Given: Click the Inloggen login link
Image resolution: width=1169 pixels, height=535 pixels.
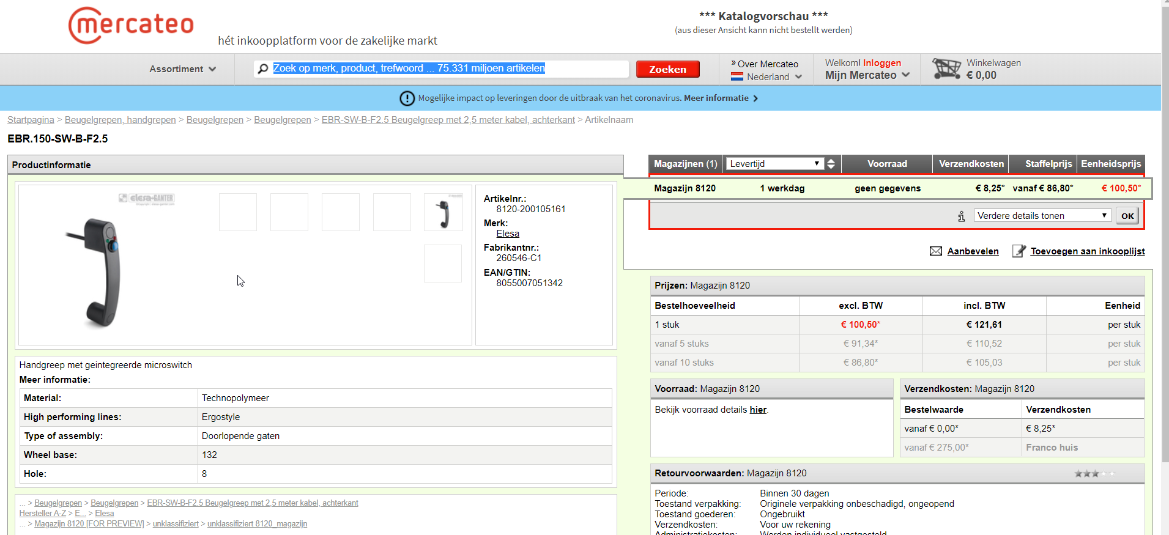Looking at the screenshot, I should [x=881, y=63].
